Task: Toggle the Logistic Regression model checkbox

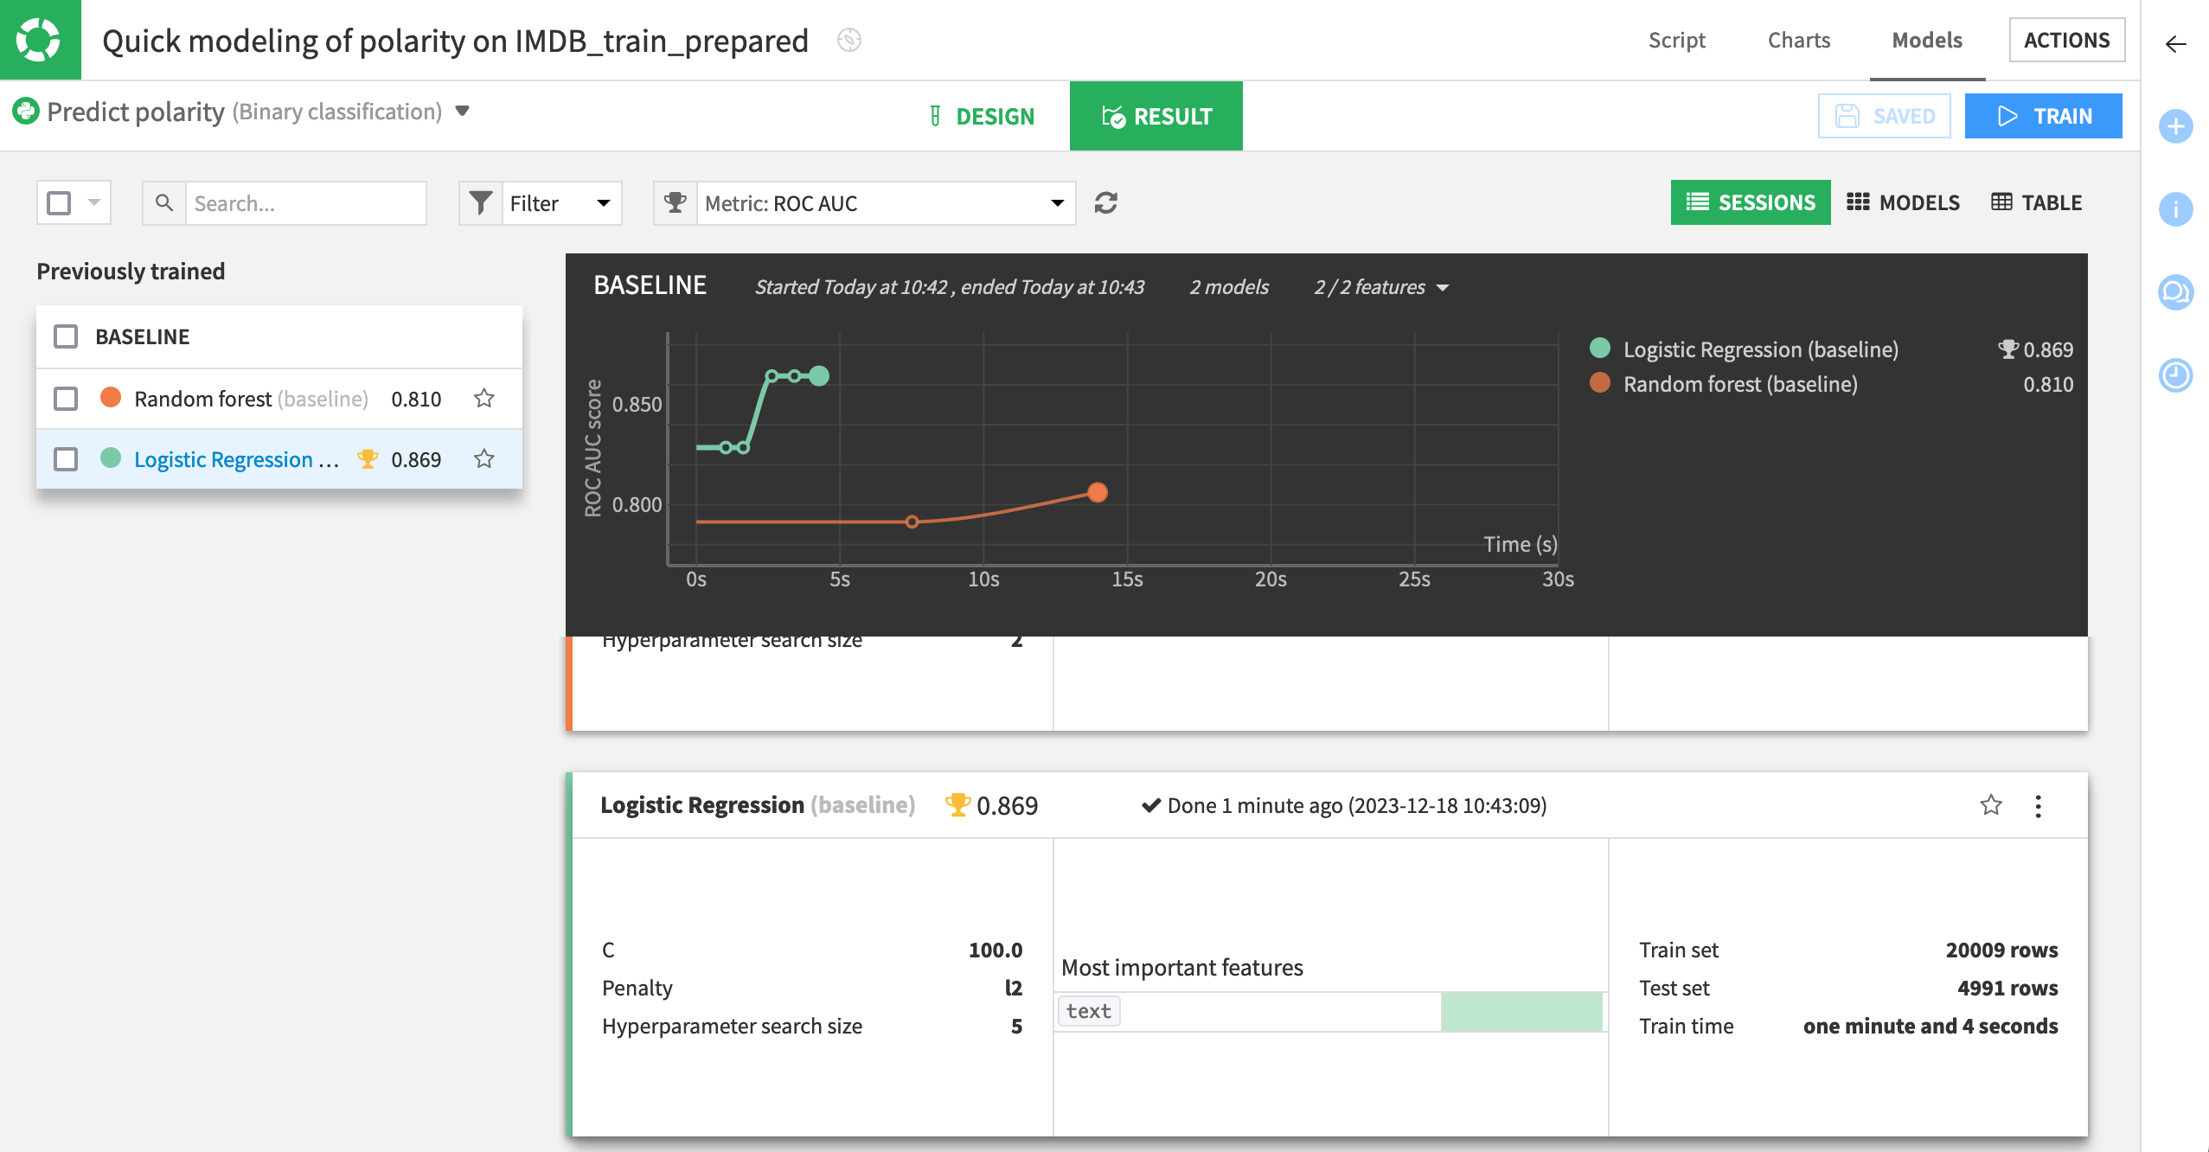Action: point(66,458)
